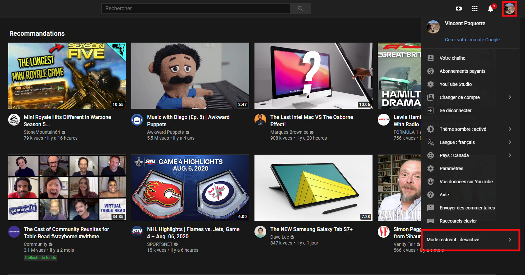Open Music with Diego video title
The image size is (525, 275).
pos(188,121)
